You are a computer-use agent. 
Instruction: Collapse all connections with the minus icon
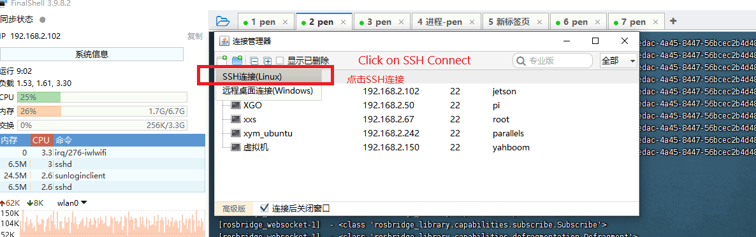click(254, 61)
